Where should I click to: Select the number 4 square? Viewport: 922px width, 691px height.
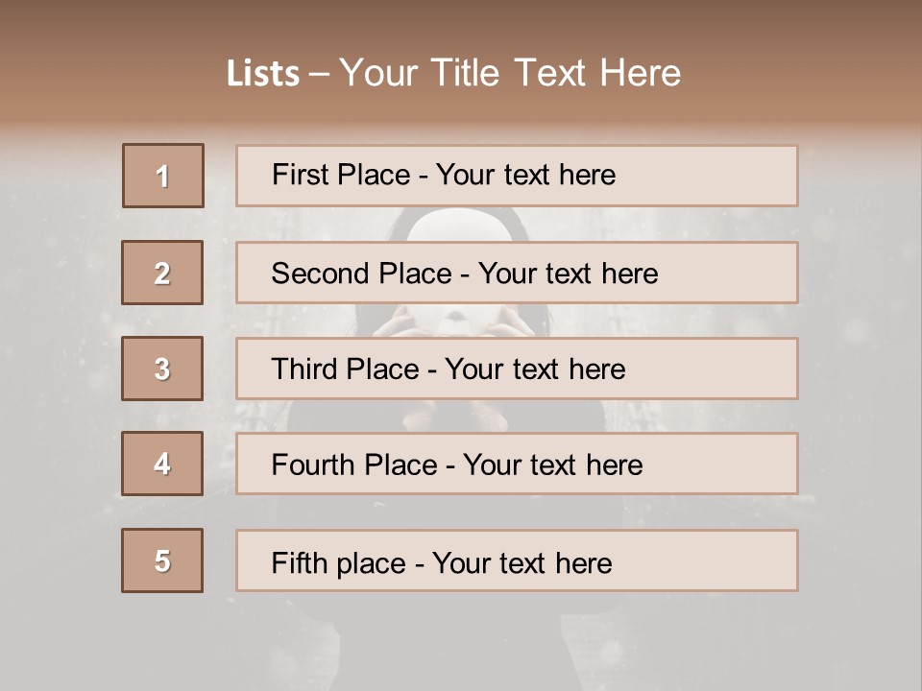[x=162, y=464]
